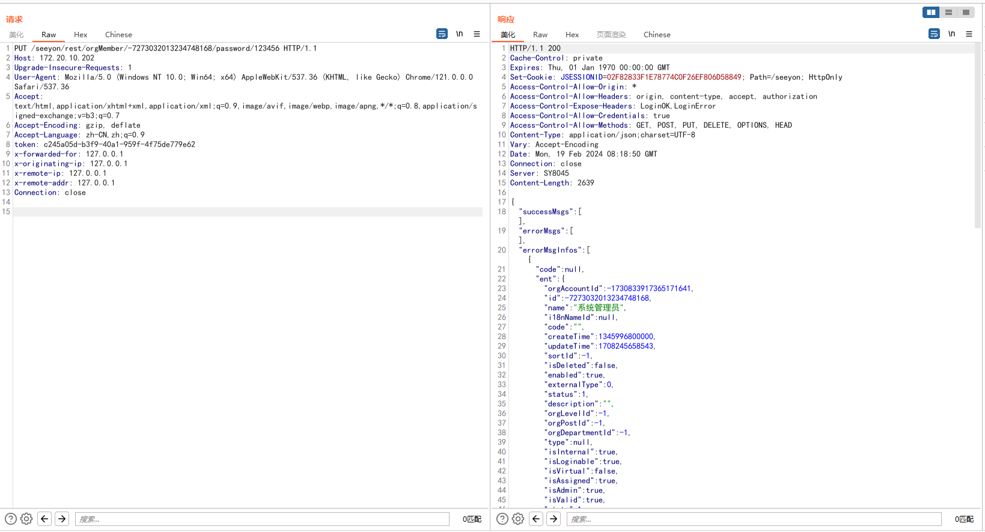This screenshot has height=532, width=985.
Task: Toggle word wrap icon in request panel
Action: 442,34
